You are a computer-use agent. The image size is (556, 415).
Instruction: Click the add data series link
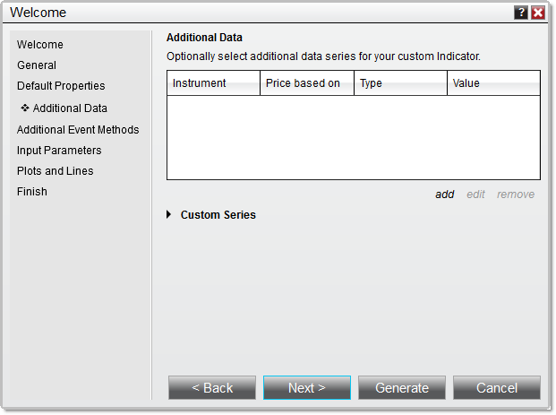(444, 195)
